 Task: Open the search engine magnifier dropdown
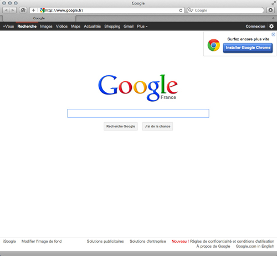(191, 11)
